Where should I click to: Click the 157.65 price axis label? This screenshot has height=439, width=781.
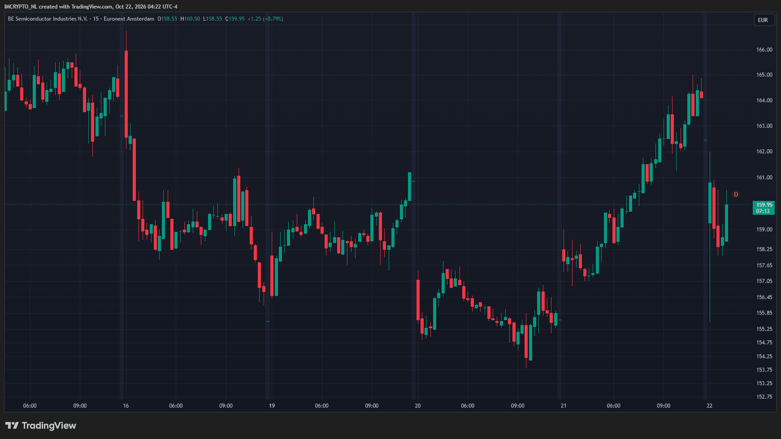point(764,265)
